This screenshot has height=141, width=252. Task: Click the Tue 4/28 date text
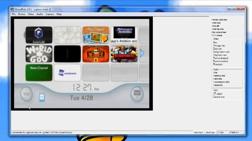(82, 98)
